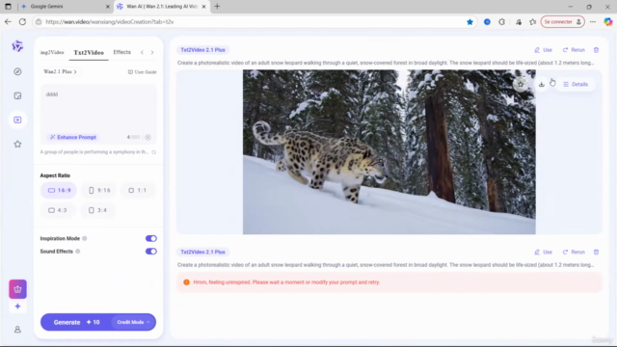Screen dimensions: 617x347
Task: Reload the browser page
Action: point(22,21)
